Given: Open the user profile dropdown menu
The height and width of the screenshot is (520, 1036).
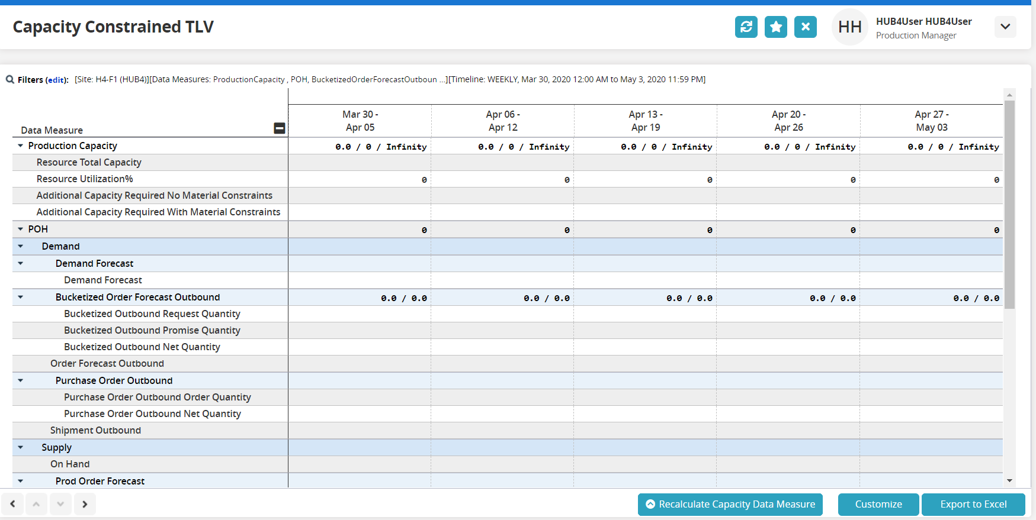Looking at the screenshot, I should [x=1005, y=27].
